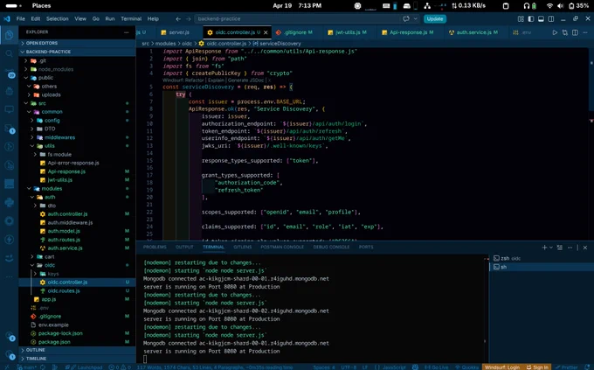Open the Python extension icon in activity bar
Image resolution: width=594 pixels, height=370 pixels.
9,202
